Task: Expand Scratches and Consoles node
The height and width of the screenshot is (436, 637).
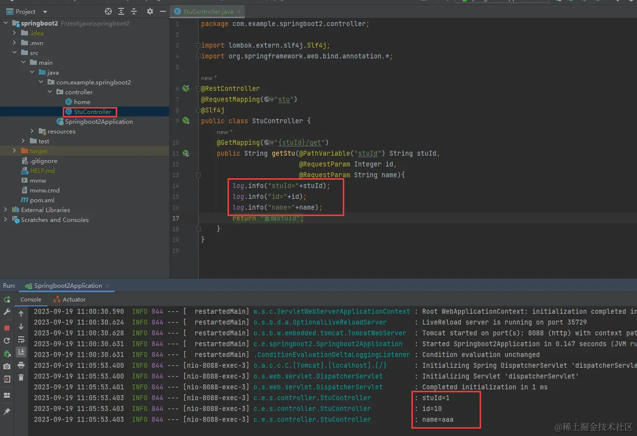Action: tap(6, 219)
